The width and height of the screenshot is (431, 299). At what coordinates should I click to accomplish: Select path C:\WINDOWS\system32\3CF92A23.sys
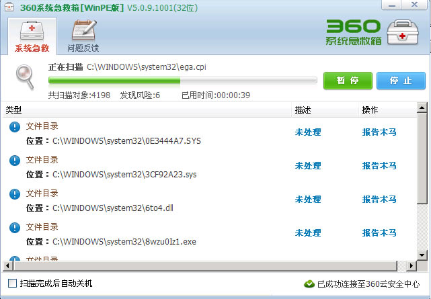[124, 175]
